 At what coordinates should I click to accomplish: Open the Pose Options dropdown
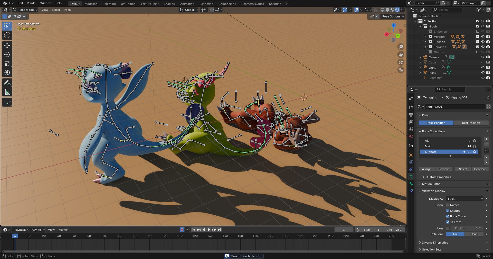point(393,16)
